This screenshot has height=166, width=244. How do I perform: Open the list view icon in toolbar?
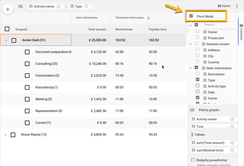coord(20,6)
